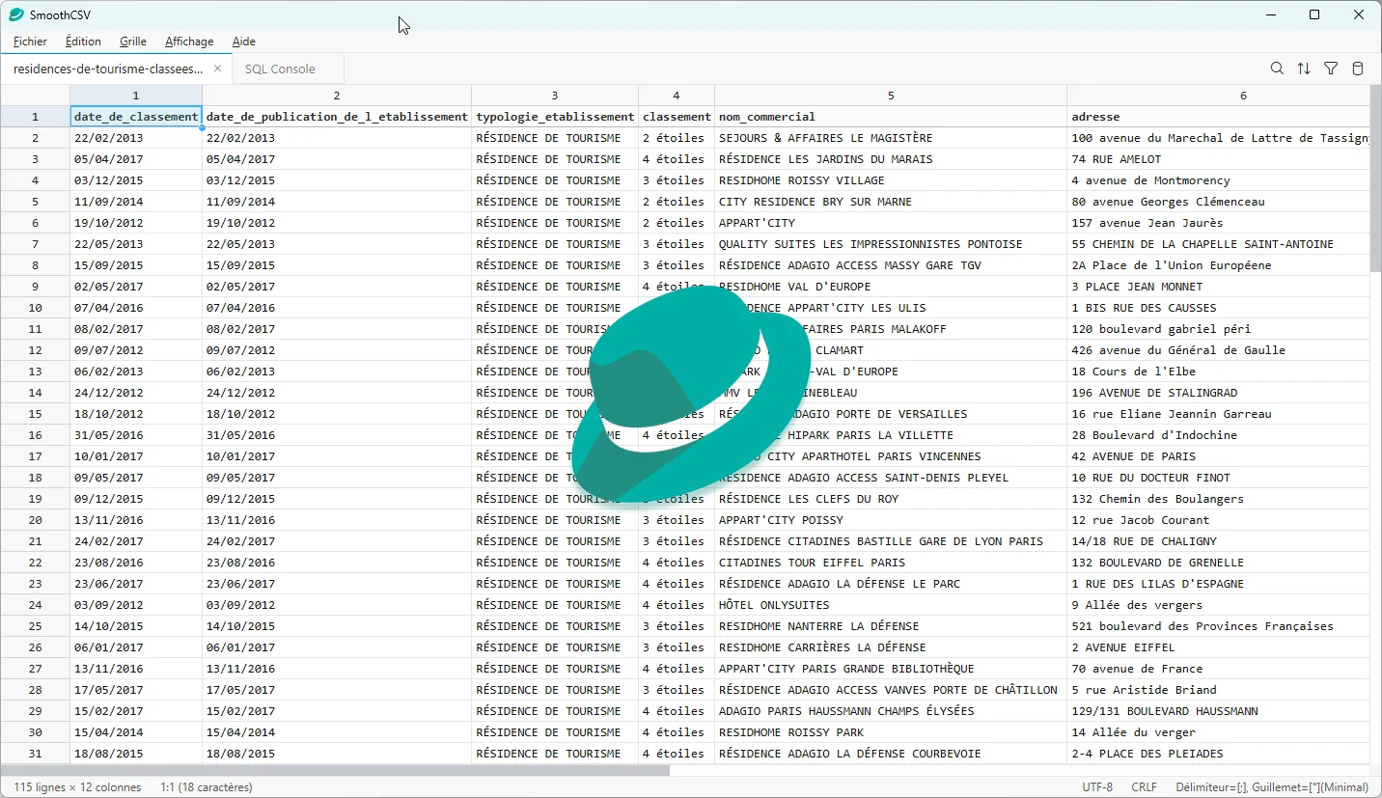Close the residences-de-tourisme-classees tab
Viewport: 1382px width, 798px height.
click(217, 69)
